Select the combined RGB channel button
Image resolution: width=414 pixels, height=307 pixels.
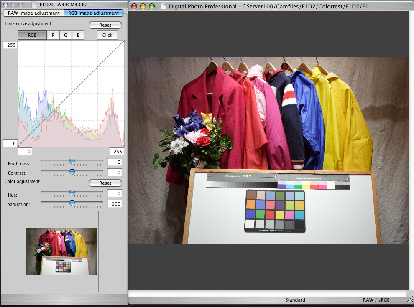(x=32, y=35)
